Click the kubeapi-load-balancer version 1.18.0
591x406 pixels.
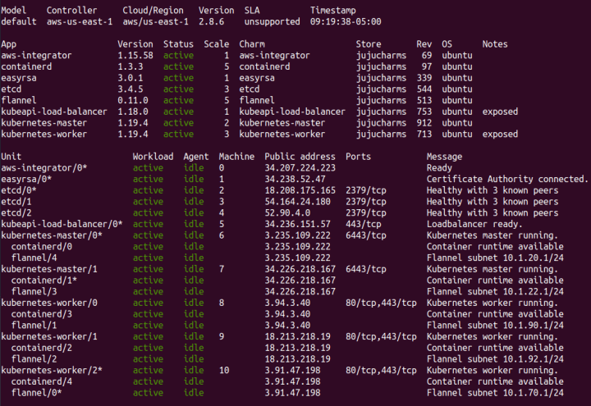133,112
